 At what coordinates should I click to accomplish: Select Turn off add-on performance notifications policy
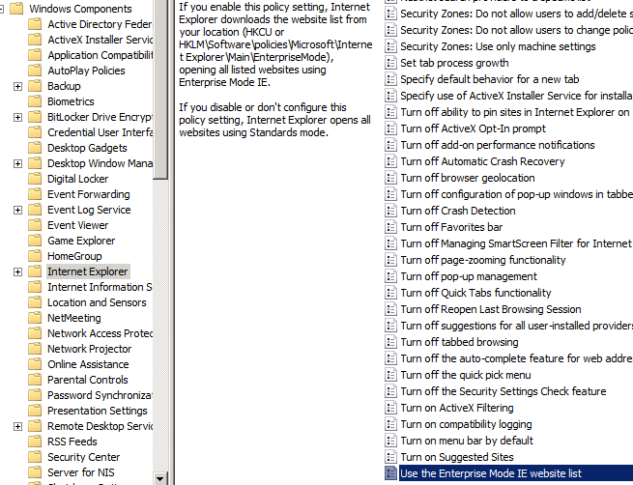click(498, 145)
